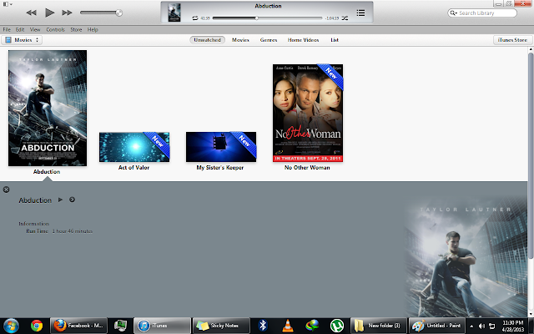534x334 pixels.
Task: Select the Abduction movie poster
Action: coord(48,108)
